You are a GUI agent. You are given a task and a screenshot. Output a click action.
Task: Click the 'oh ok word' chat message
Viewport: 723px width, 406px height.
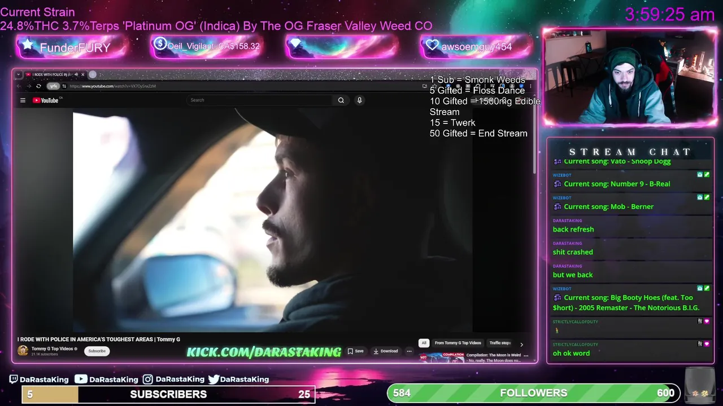[571, 353]
